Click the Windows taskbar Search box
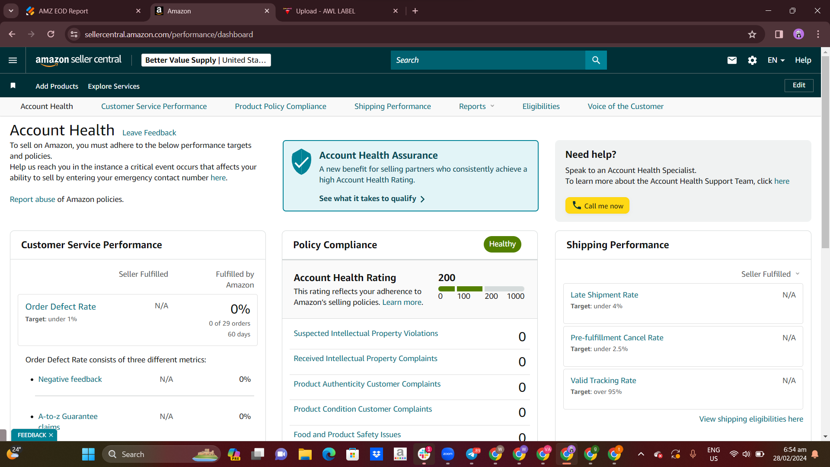The height and width of the screenshot is (467, 830). (x=161, y=454)
